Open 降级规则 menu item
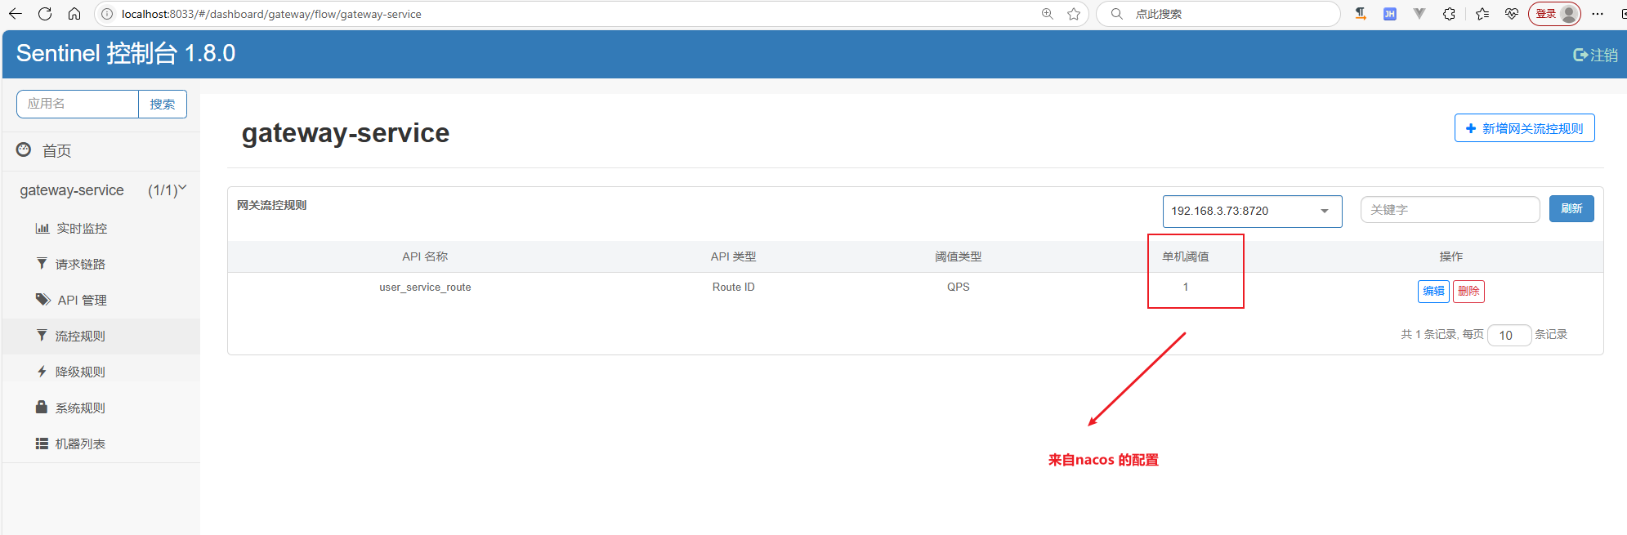Image resolution: width=1627 pixels, height=535 pixels. pos(80,372)
